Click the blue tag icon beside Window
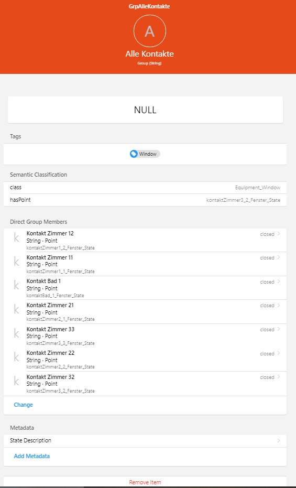Viewport: 296px width, 488px height. point(134,154)
